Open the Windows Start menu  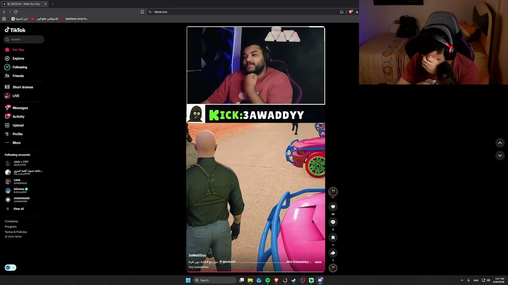[x=188, y=280]
